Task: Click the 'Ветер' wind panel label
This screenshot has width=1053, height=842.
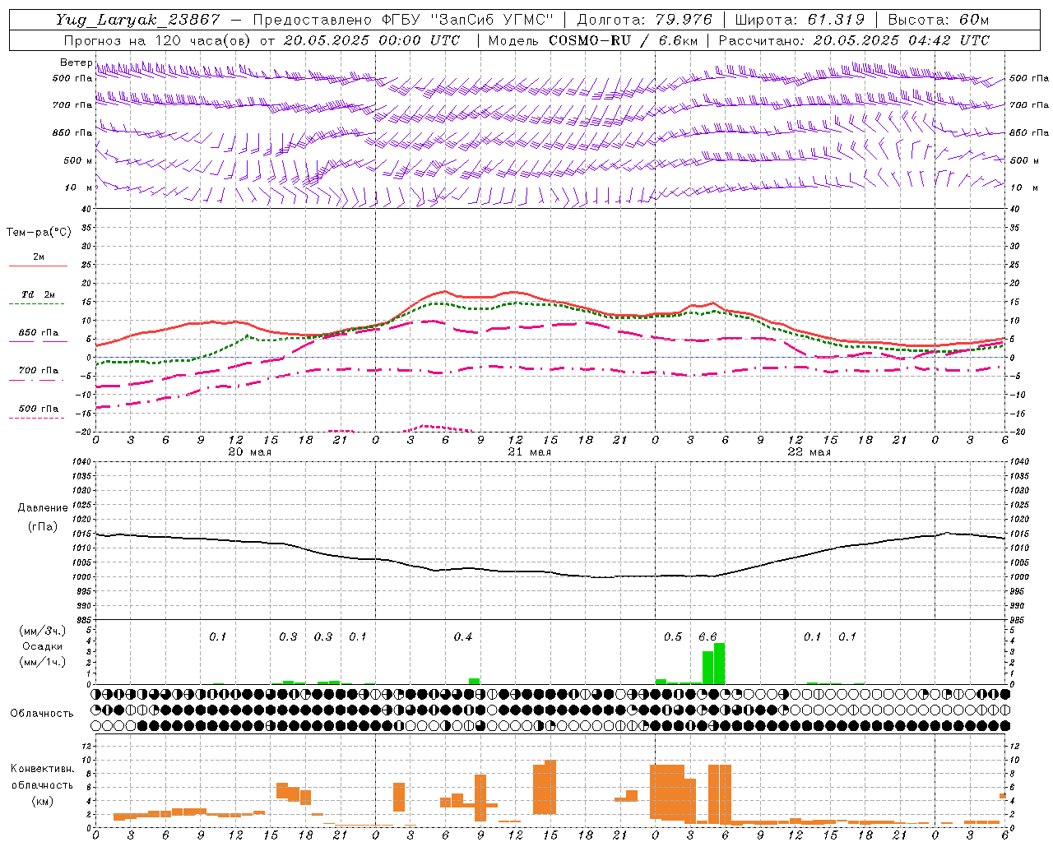Action: (76, 62)
